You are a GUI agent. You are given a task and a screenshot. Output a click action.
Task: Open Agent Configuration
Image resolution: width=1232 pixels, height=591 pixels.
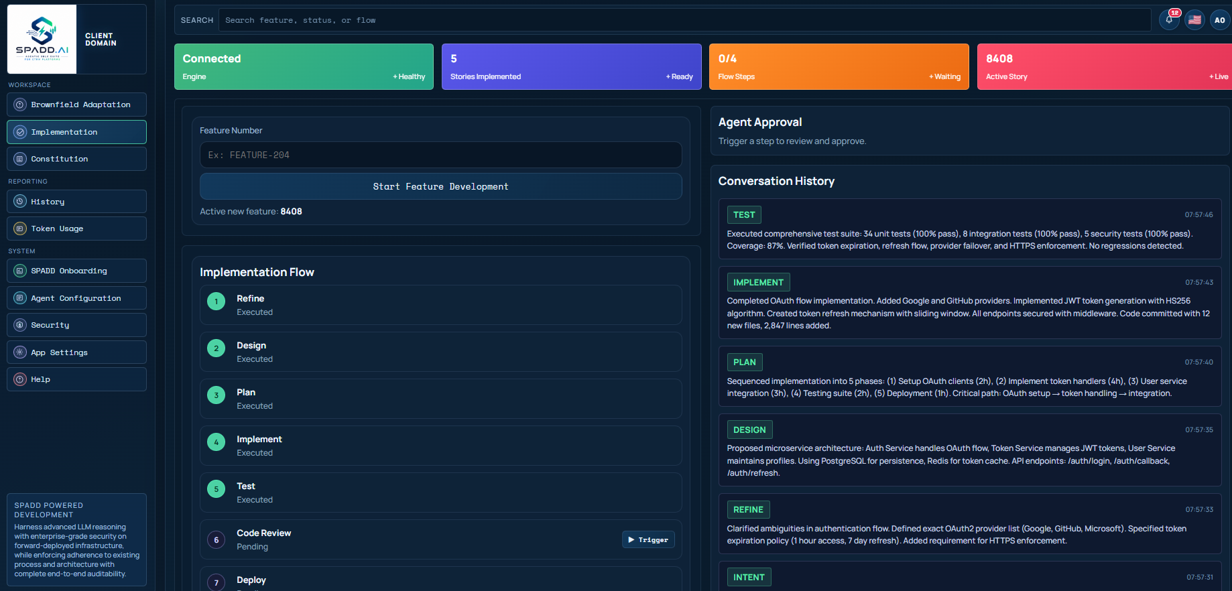pos(76,298)
